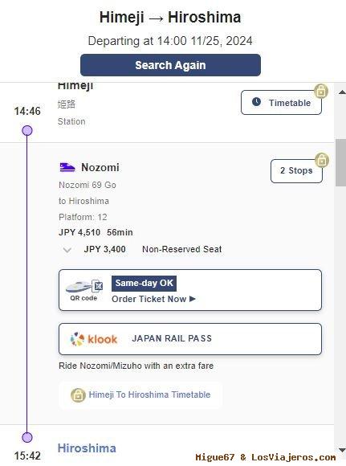
Task: Click the vertical scrollbar thumb
Action: coord(340,162)
